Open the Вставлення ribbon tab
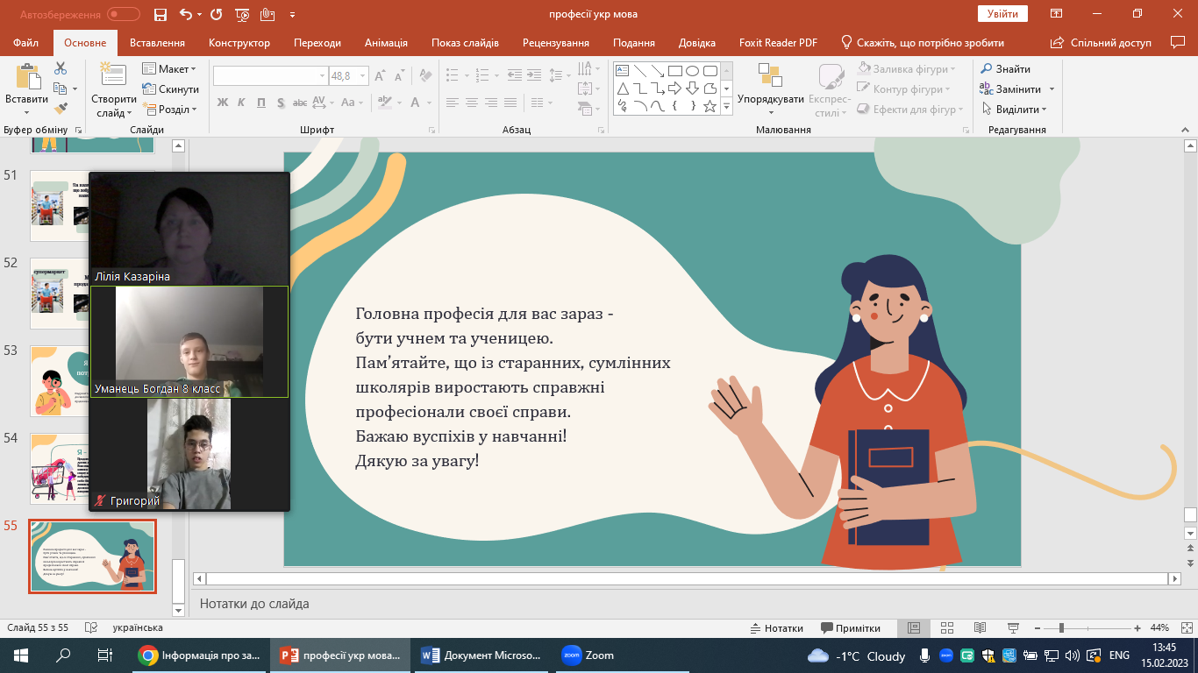The height and width of the screenshot is (673, 1198). pyautogui.click(x=157, y=43)
